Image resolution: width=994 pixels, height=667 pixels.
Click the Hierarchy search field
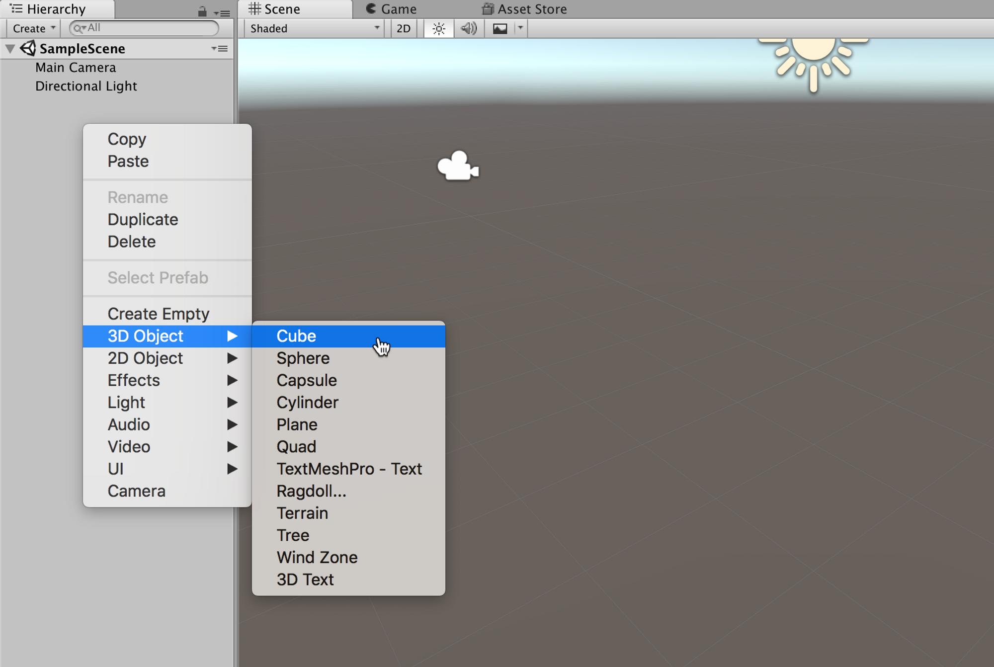pos(149,28)
